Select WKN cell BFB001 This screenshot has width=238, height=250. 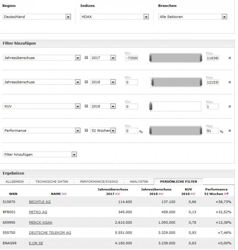[9, 212]
